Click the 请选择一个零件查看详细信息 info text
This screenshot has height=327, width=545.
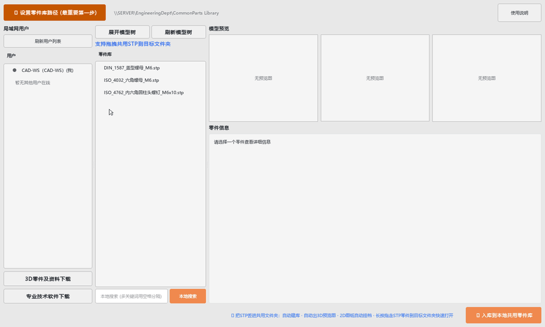click(242, 142)
